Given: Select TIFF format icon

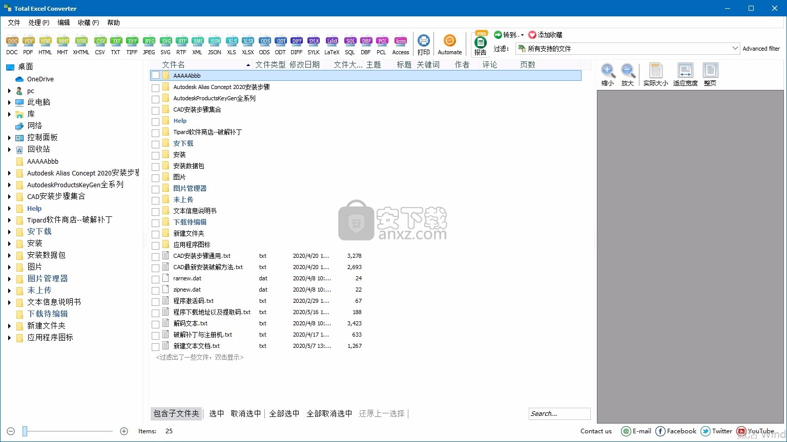Looking at the screenshot, I should click(132, 45).
